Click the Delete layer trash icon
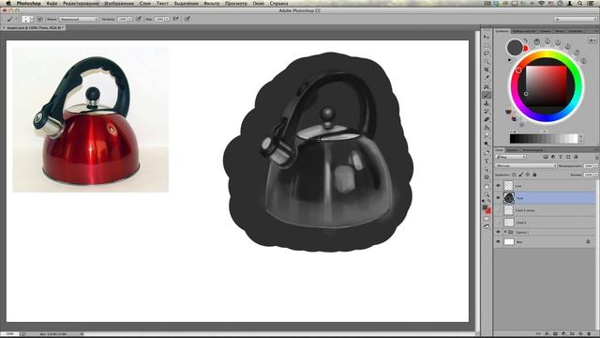 click(589, 334)
